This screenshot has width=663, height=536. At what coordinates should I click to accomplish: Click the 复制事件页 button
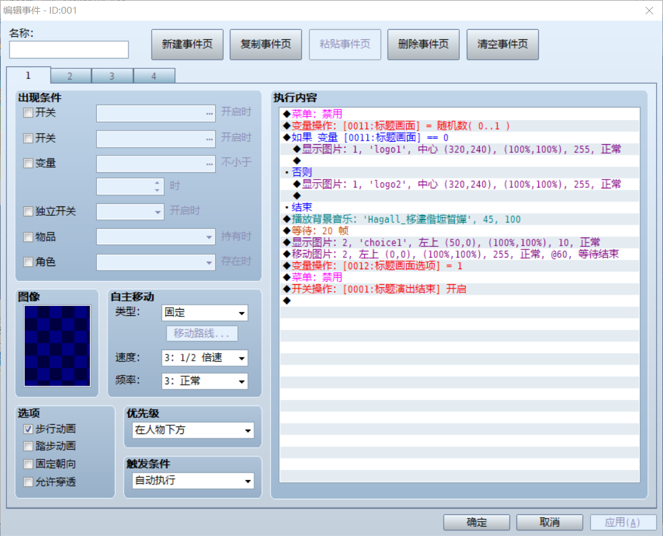(x=266, y=44)
